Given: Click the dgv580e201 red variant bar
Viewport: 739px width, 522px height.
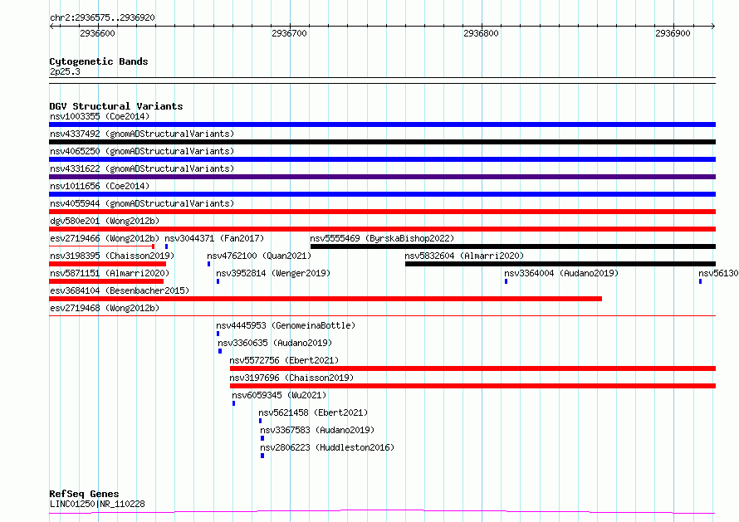Looking at the screenshot, I should tap(382, 229).
